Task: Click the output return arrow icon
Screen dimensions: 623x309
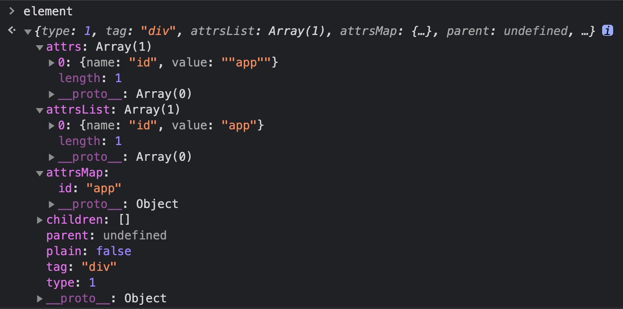Action: tap(12, 30)
